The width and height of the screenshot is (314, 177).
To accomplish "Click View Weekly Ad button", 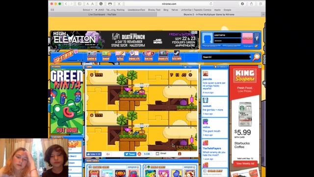I will [245, 164].
